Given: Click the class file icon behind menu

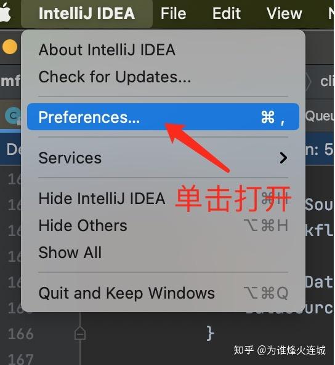Looking at the screenshot, I should [13, 116].
